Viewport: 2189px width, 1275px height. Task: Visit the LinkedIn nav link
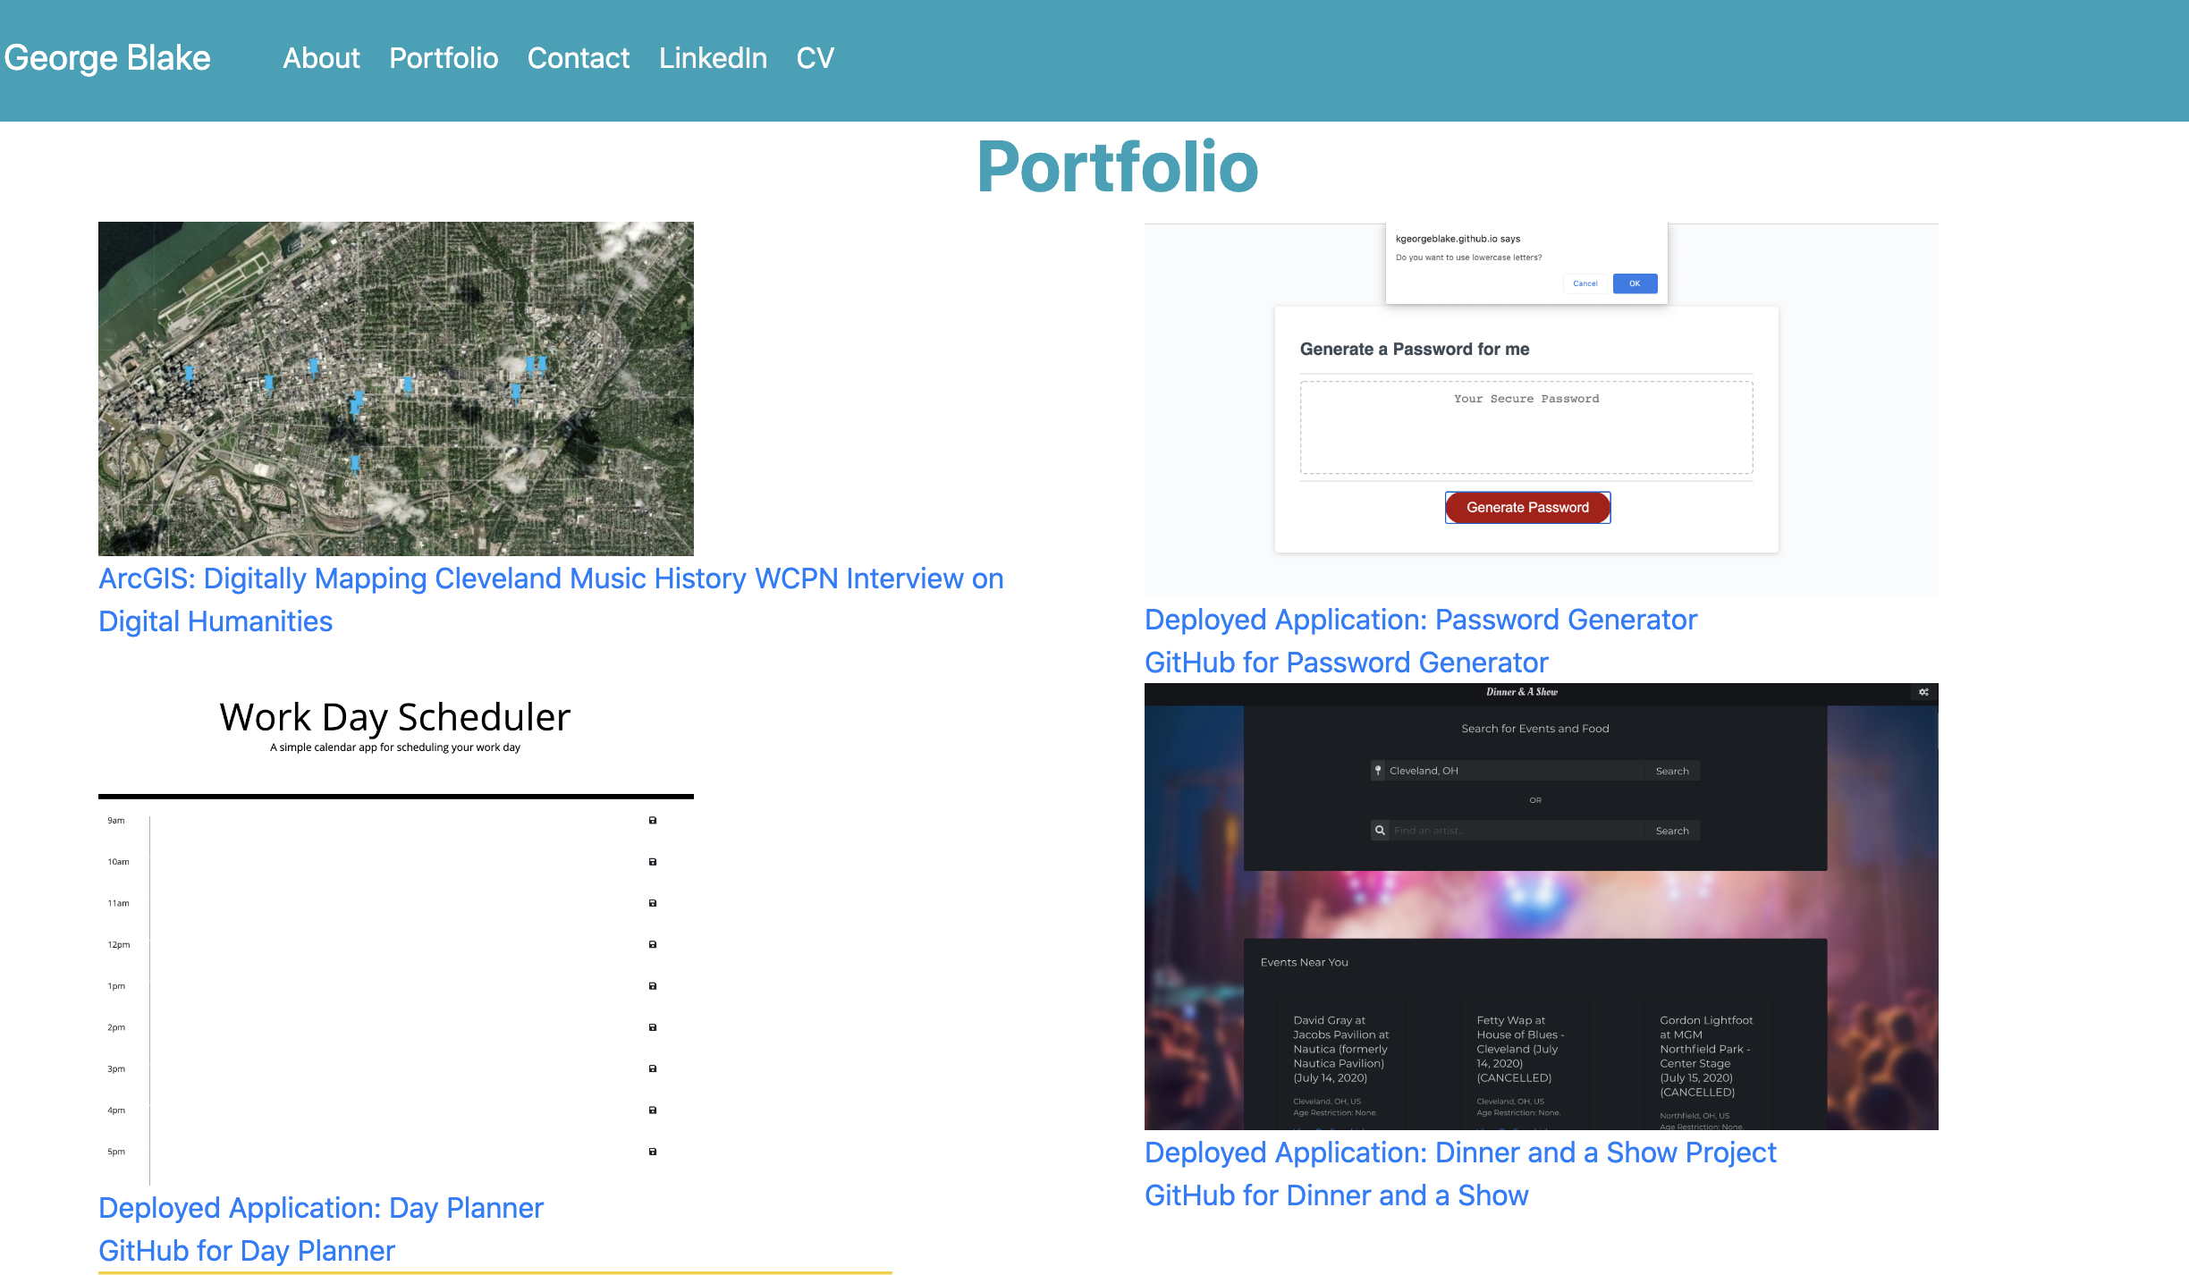point(713,58)
